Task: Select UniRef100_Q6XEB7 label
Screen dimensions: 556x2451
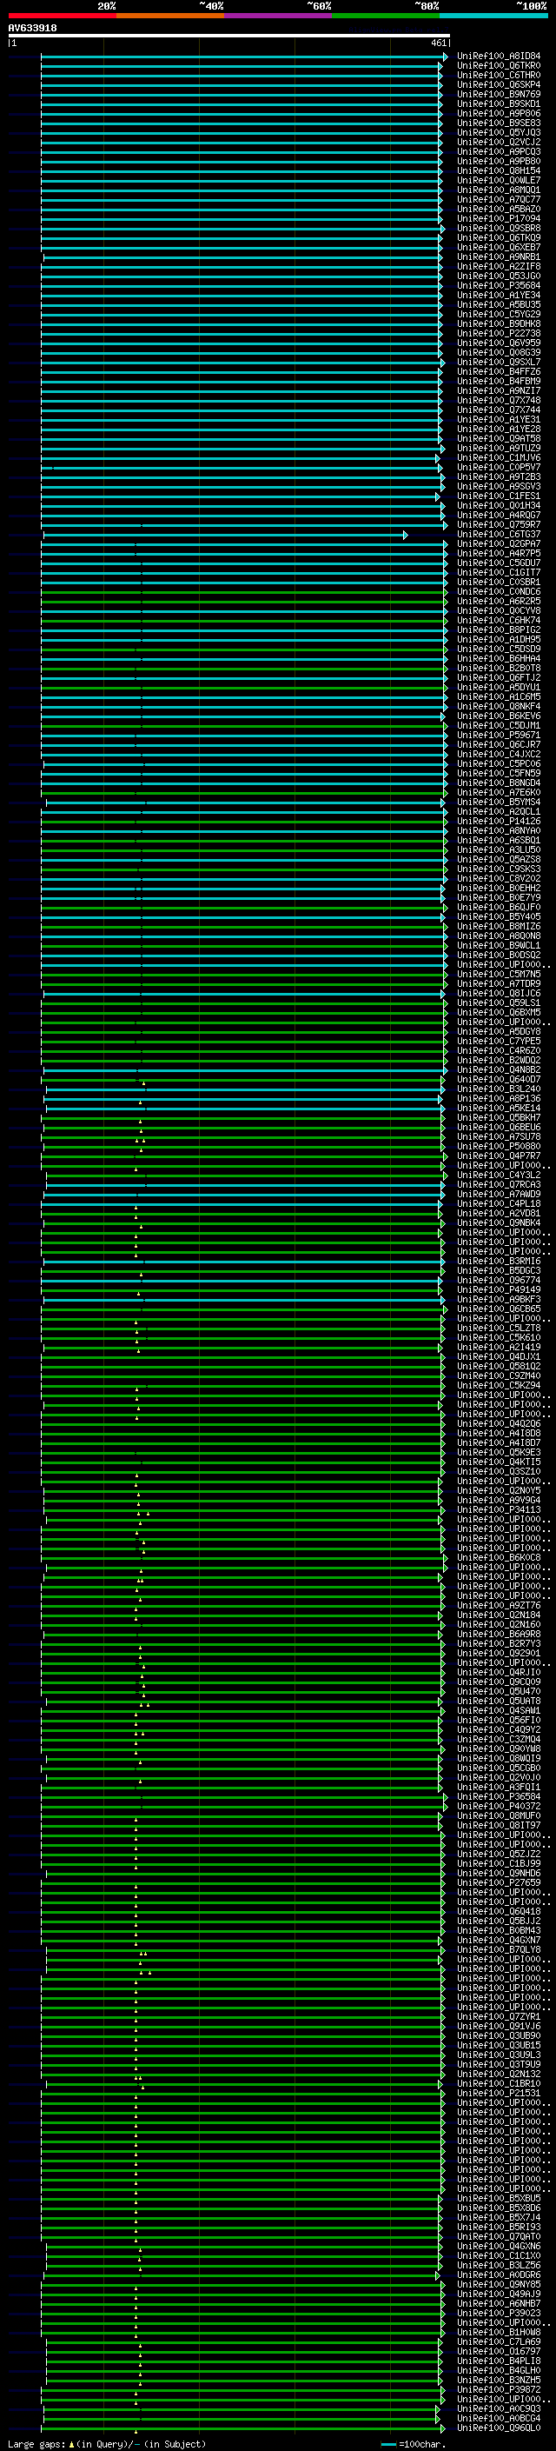Action: [499, 248]
